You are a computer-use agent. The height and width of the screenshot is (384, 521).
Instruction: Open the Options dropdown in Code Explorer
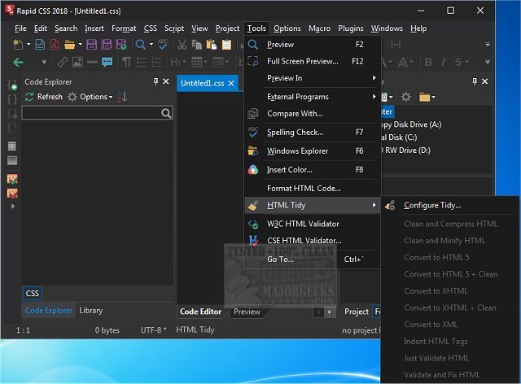pos(92,97)
